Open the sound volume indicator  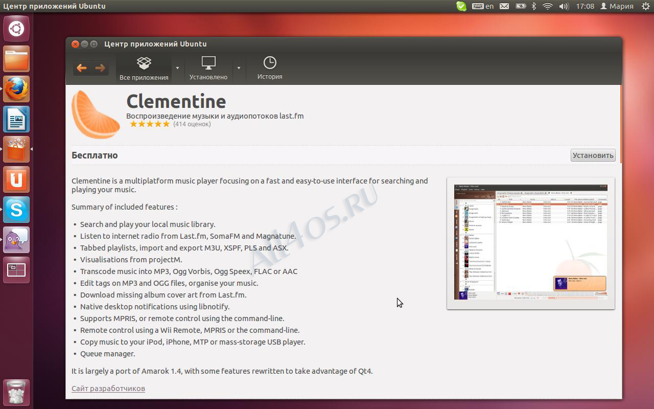(x=564, y=6)
